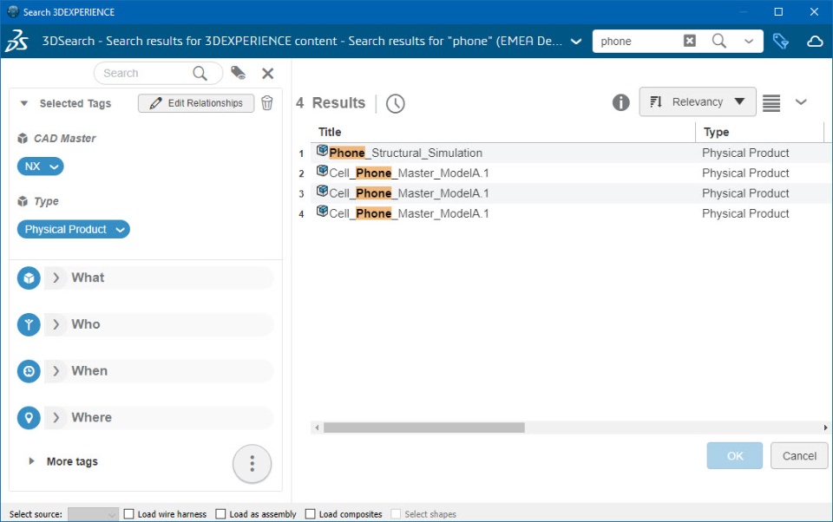The image size is (833, 522).
Task: Collapse the Selected Tags section
Action: coord(24,103)
